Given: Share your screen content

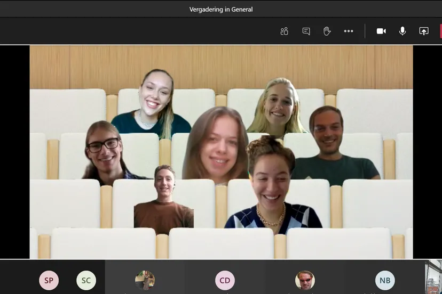Looking at the screenshot, I should coord(424,31).
